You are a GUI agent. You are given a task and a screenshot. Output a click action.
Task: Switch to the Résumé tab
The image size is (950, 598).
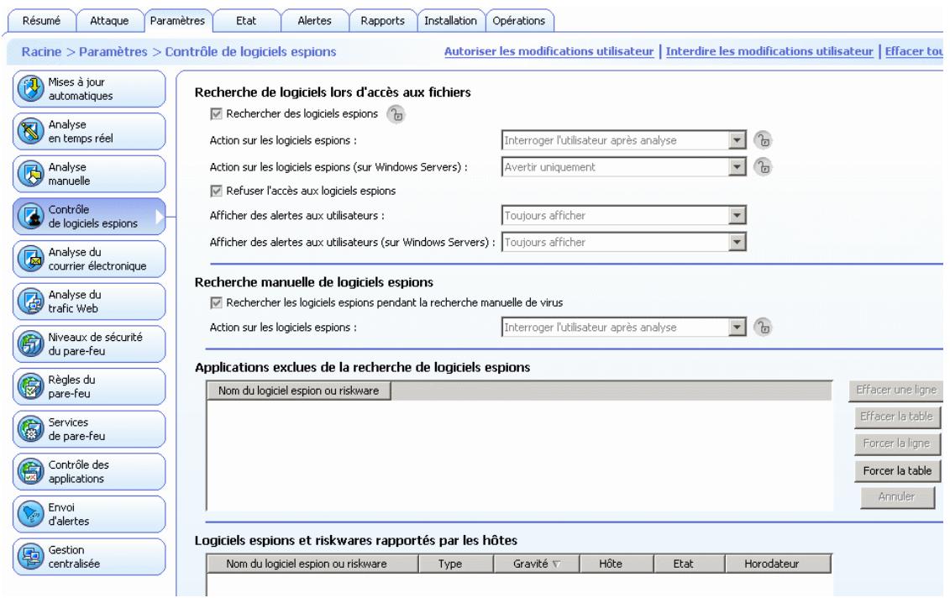[x=41, y=21]
